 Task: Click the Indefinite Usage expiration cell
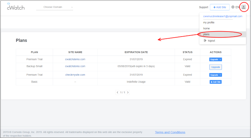136,82
